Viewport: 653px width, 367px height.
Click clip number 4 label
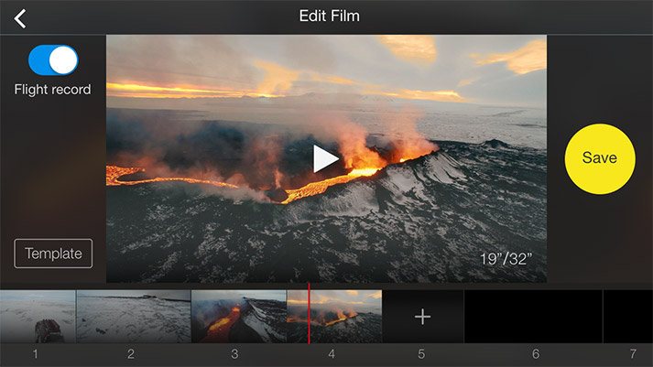332,354
